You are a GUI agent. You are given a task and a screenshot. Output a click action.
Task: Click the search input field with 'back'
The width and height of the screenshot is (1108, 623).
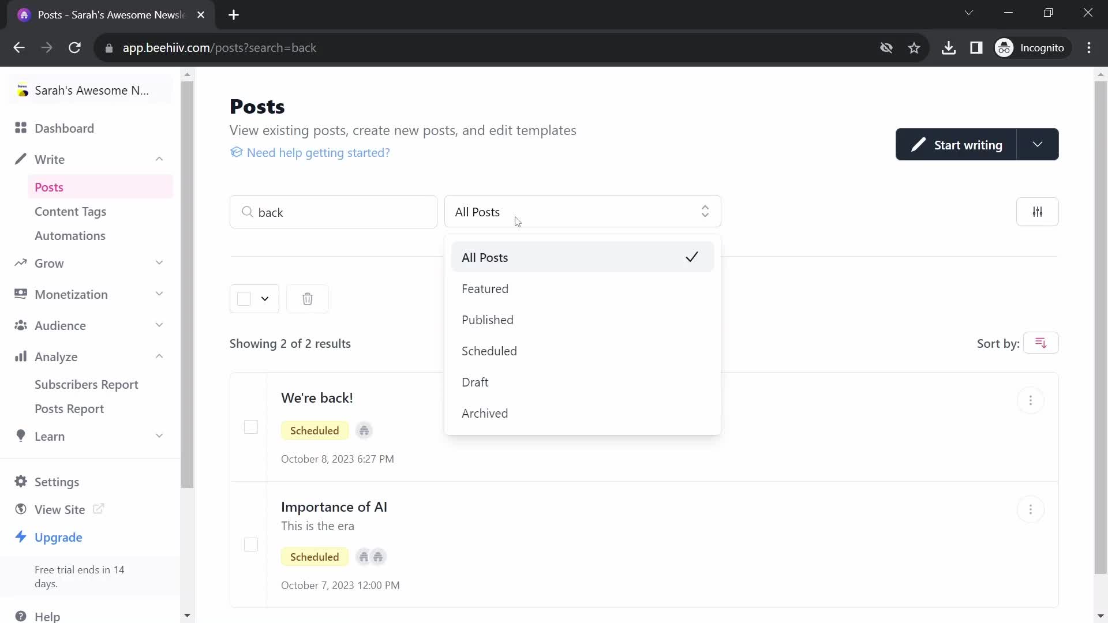coord(335,212)
